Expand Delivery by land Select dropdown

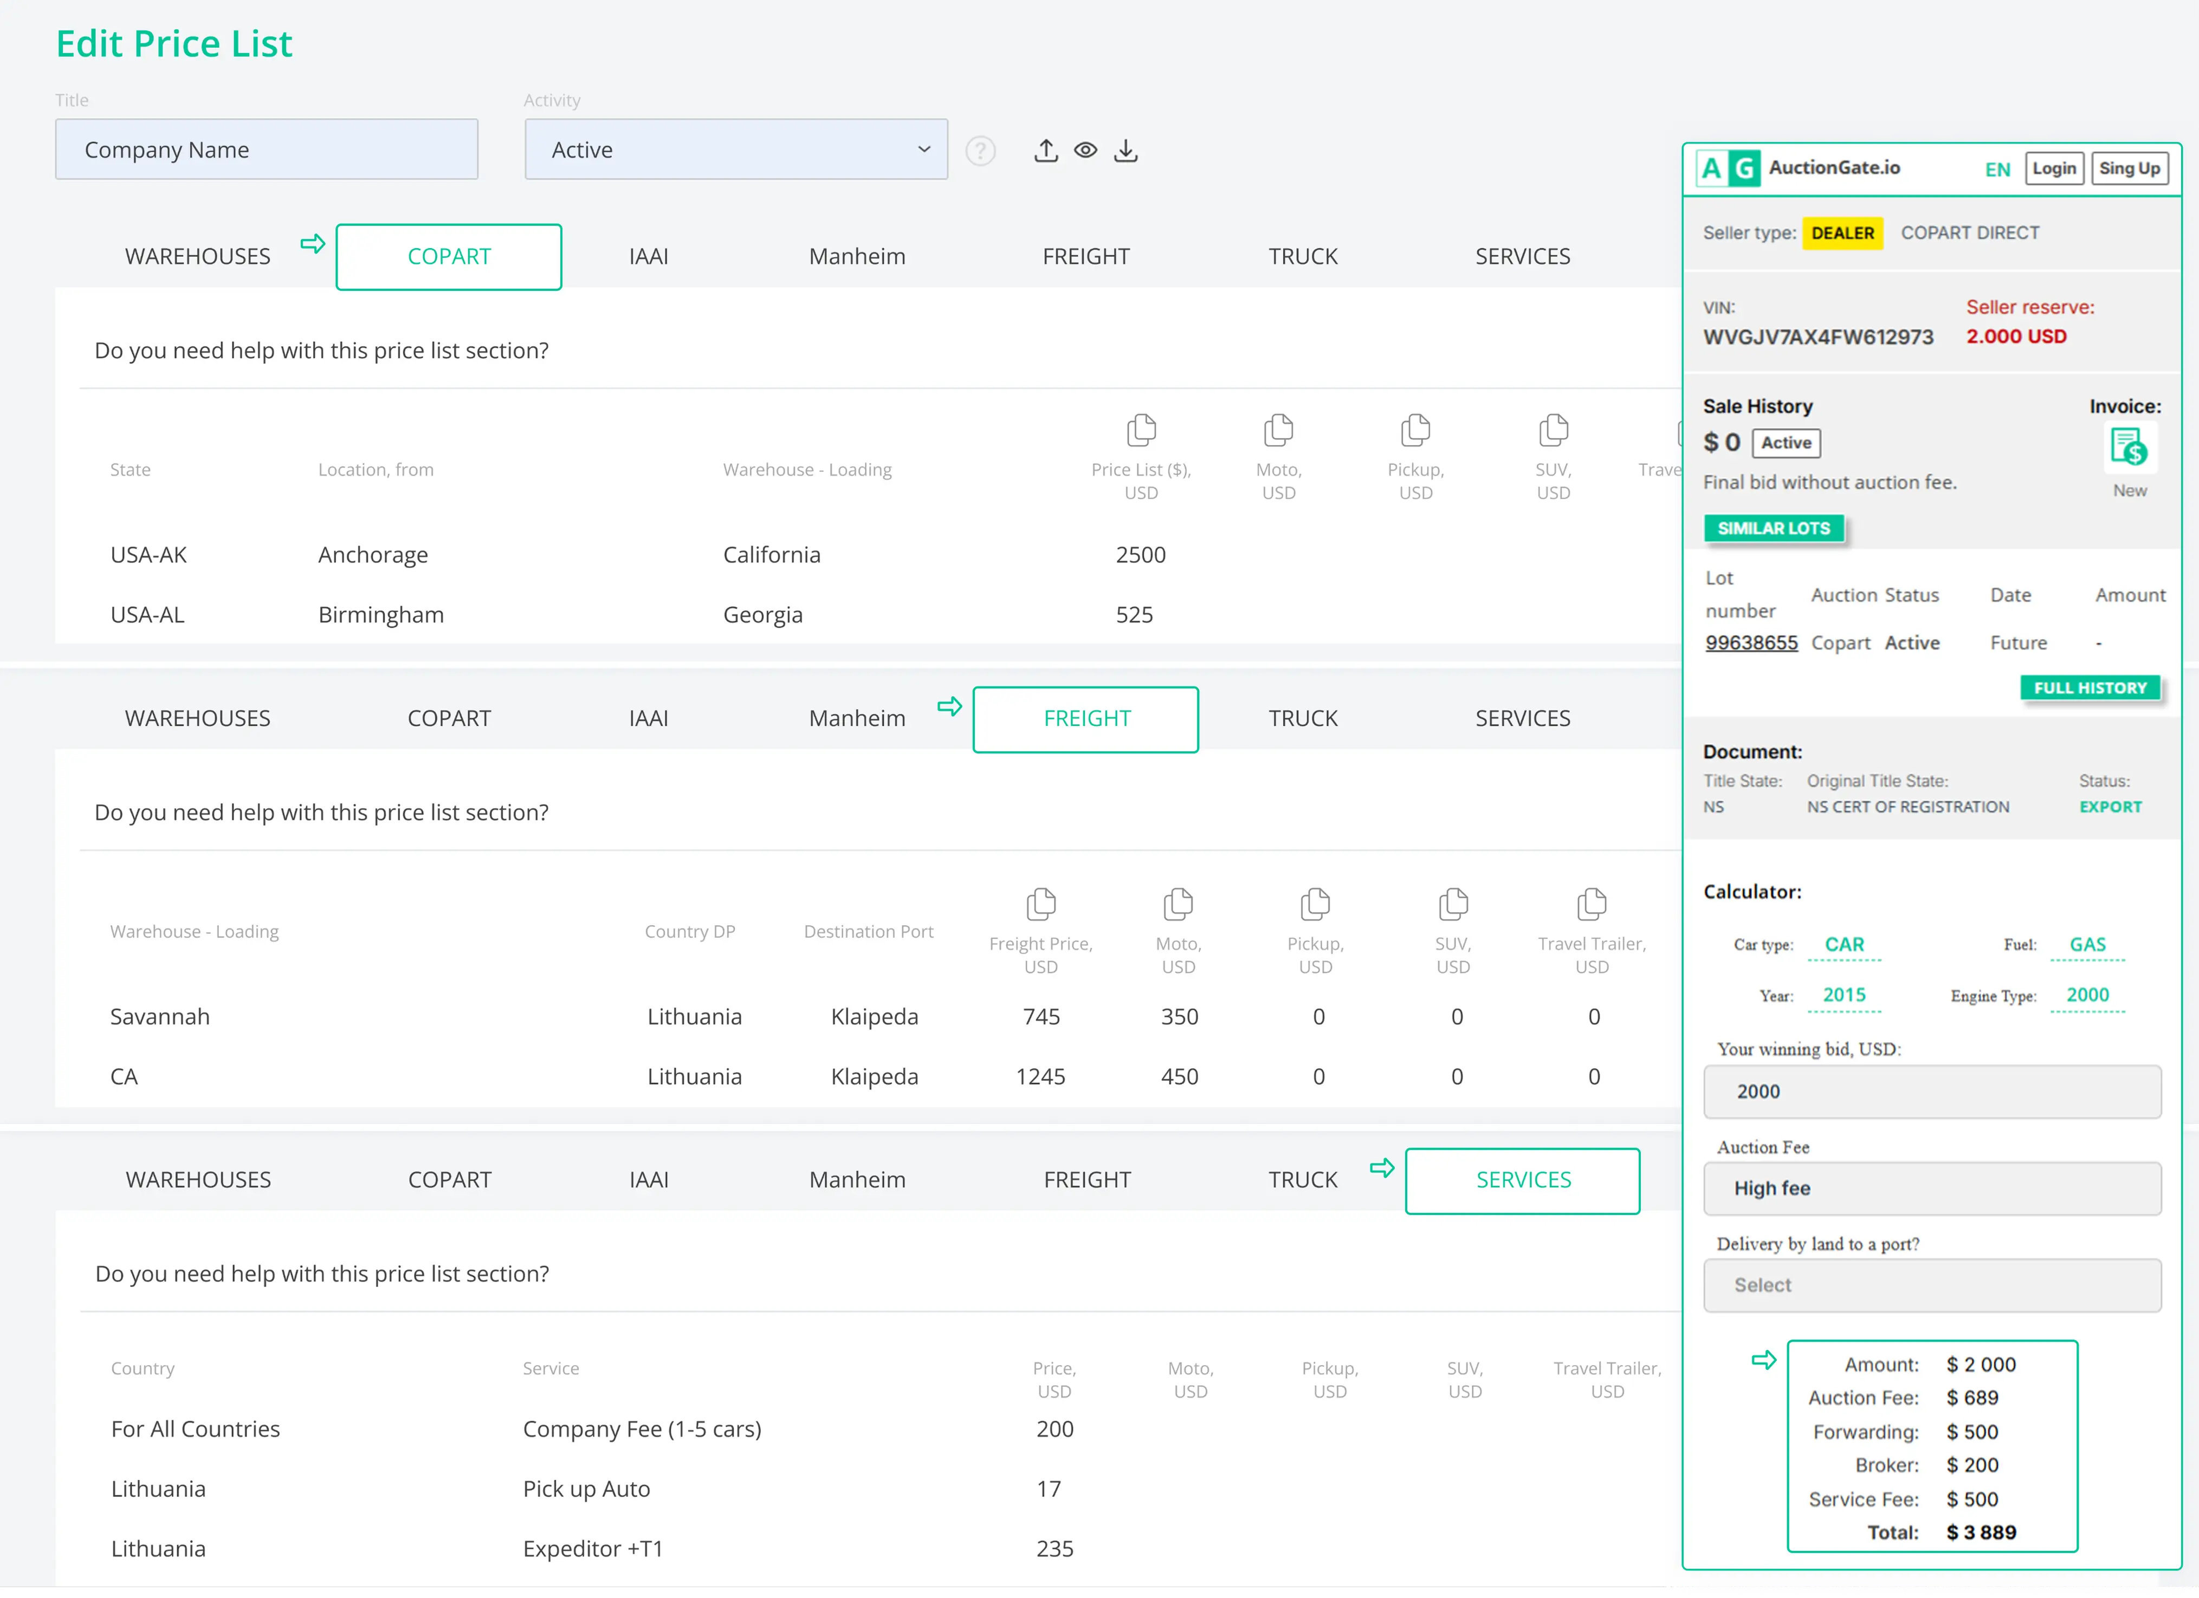pyautogui.click(x=1931, y=1285)
